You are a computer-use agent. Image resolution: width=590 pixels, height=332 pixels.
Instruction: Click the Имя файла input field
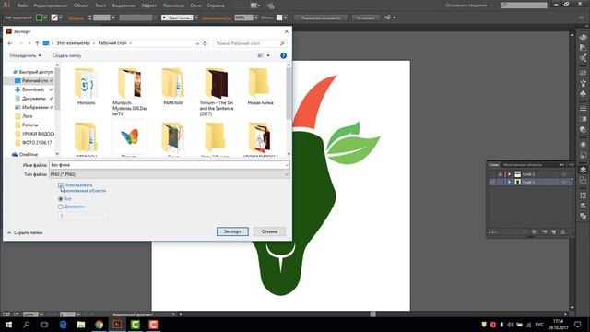167,165
